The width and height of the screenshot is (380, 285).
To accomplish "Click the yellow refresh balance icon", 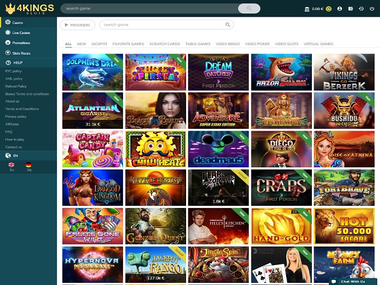I will coord(329,9).
